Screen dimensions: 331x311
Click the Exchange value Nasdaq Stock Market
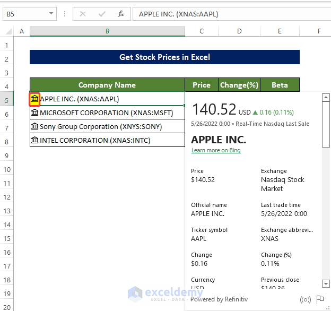[282, 184]
